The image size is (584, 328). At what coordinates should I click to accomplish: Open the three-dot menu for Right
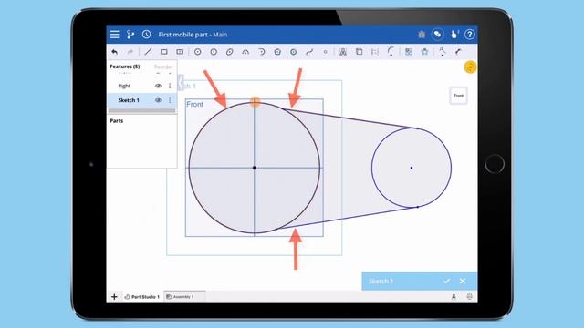click(170, 86)
